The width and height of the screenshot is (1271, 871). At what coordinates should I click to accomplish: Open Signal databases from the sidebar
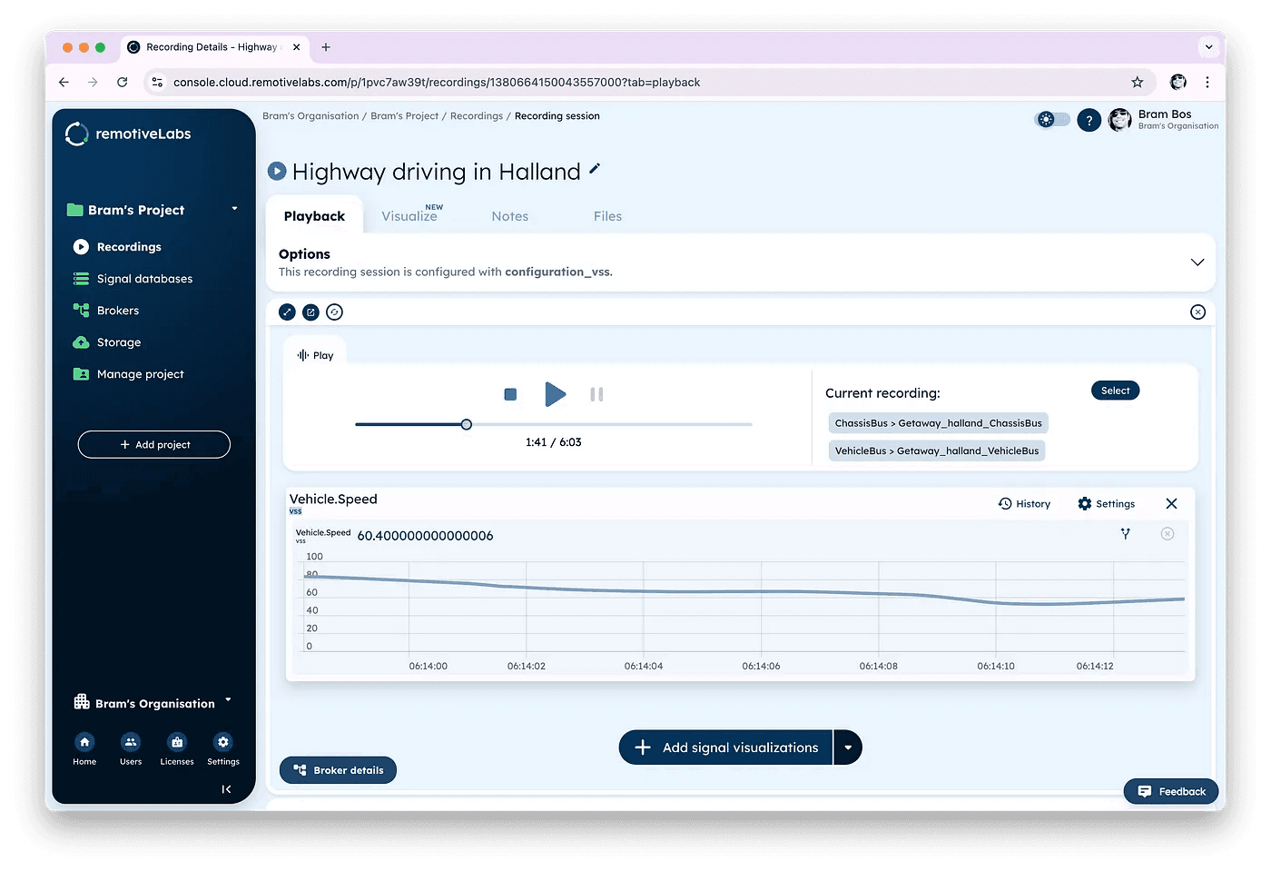click(143, 278)
